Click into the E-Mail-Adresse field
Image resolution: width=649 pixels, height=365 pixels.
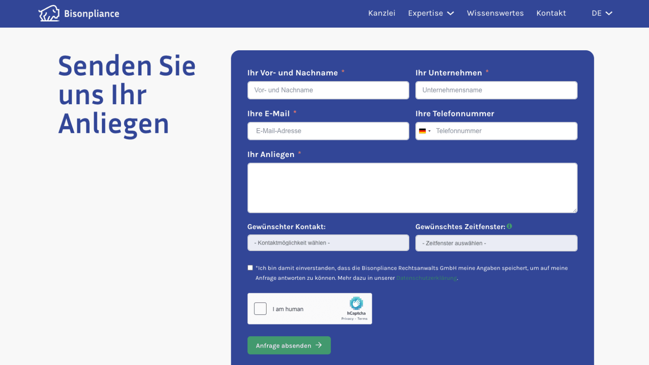coord(328,131)
